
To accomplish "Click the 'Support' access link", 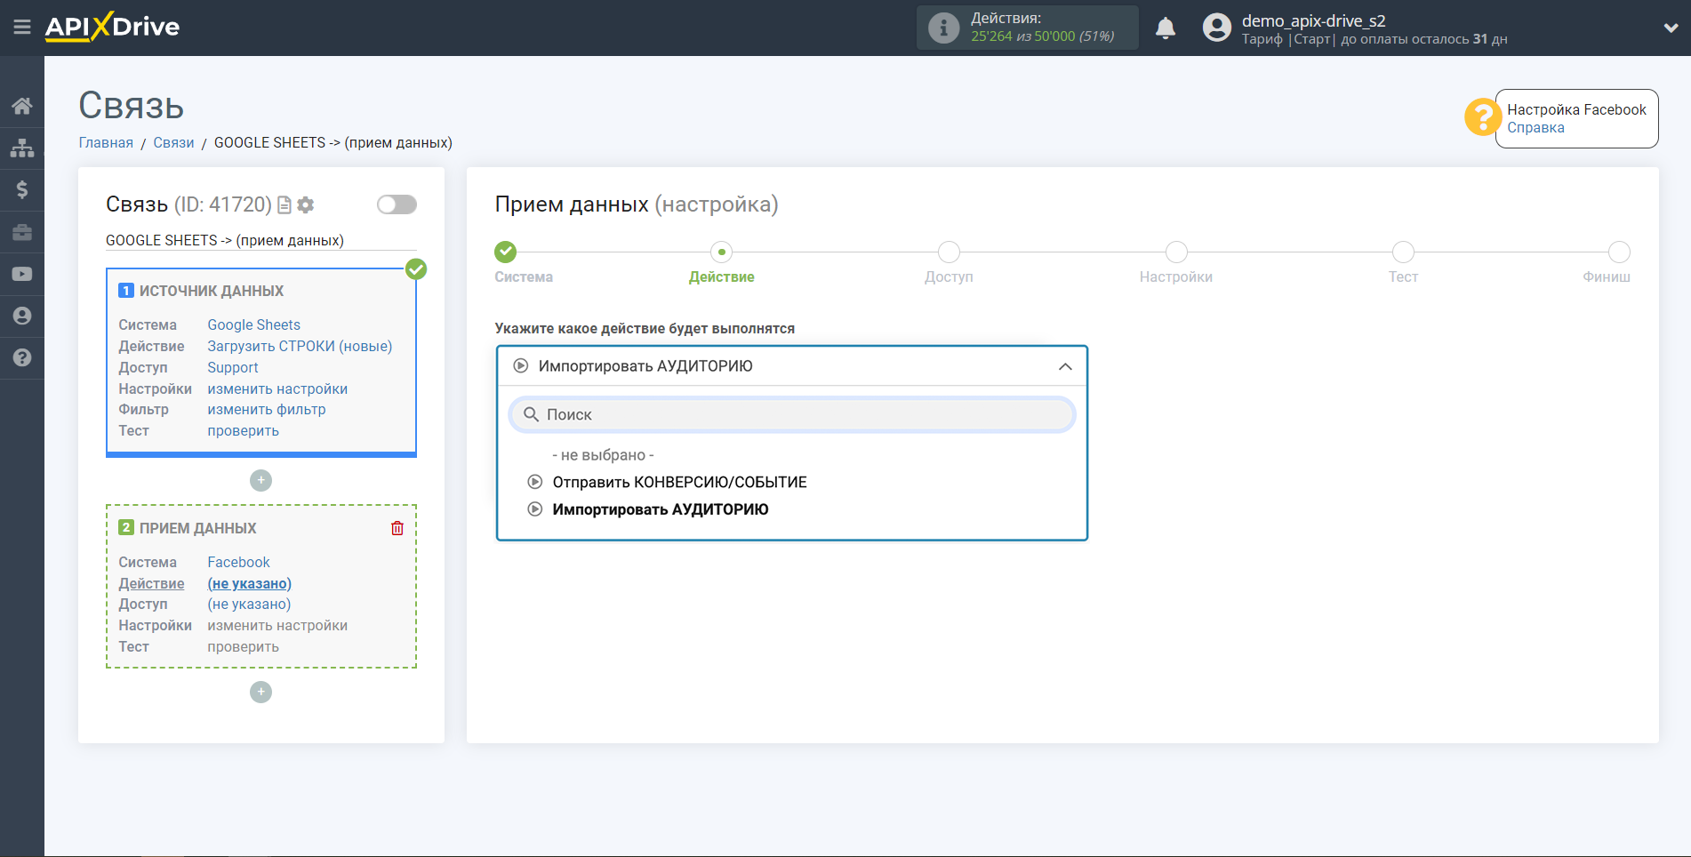I will (x=233, y=367).
